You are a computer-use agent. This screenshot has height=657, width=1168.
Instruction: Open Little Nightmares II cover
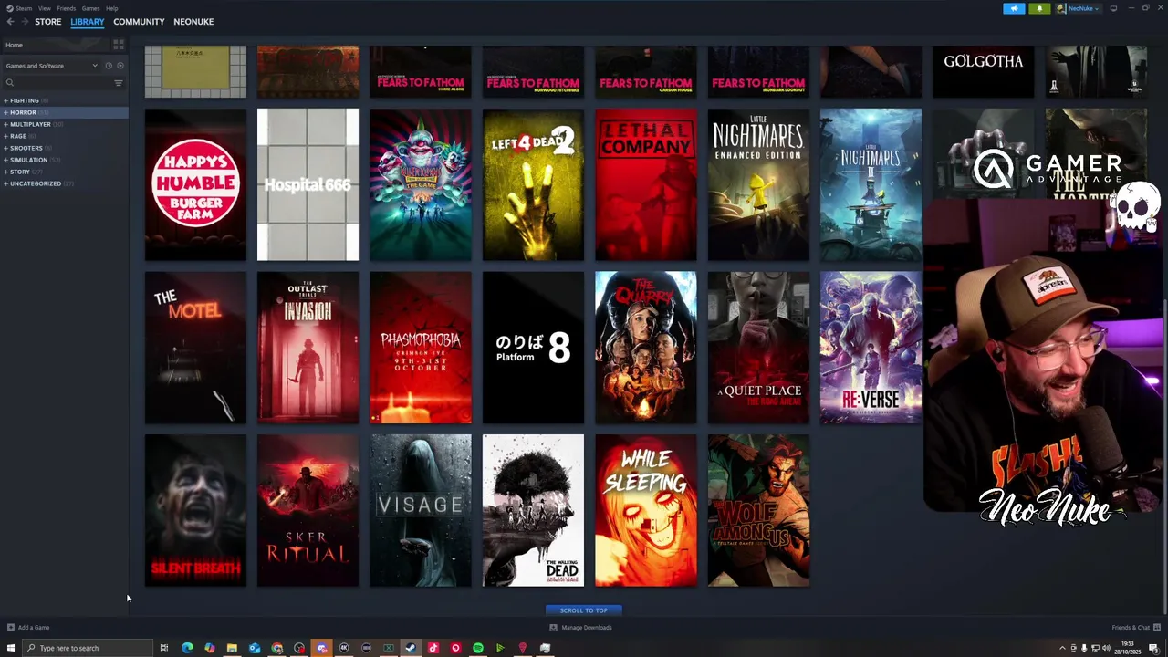point(871,184)
